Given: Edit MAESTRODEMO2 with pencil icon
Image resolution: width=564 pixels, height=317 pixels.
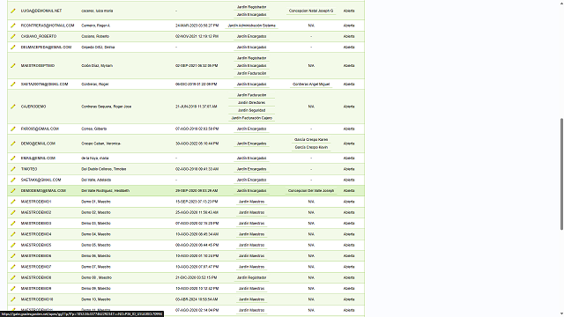Looking at the screenshot, I should [13, 212].
